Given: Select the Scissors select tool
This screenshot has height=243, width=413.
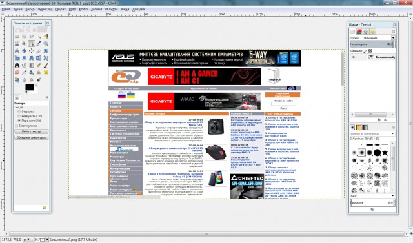Looking at the screenshot, I should click(17, 43).
